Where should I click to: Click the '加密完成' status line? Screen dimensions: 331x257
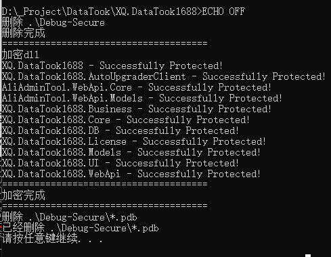(x=24, y=195)
